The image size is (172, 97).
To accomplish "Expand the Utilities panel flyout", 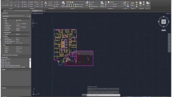I will click(x=133, y=8).
